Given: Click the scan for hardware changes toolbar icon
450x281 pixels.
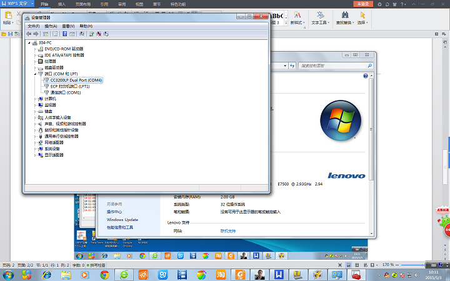Looking at the screenshot, I should coord(82,34).
